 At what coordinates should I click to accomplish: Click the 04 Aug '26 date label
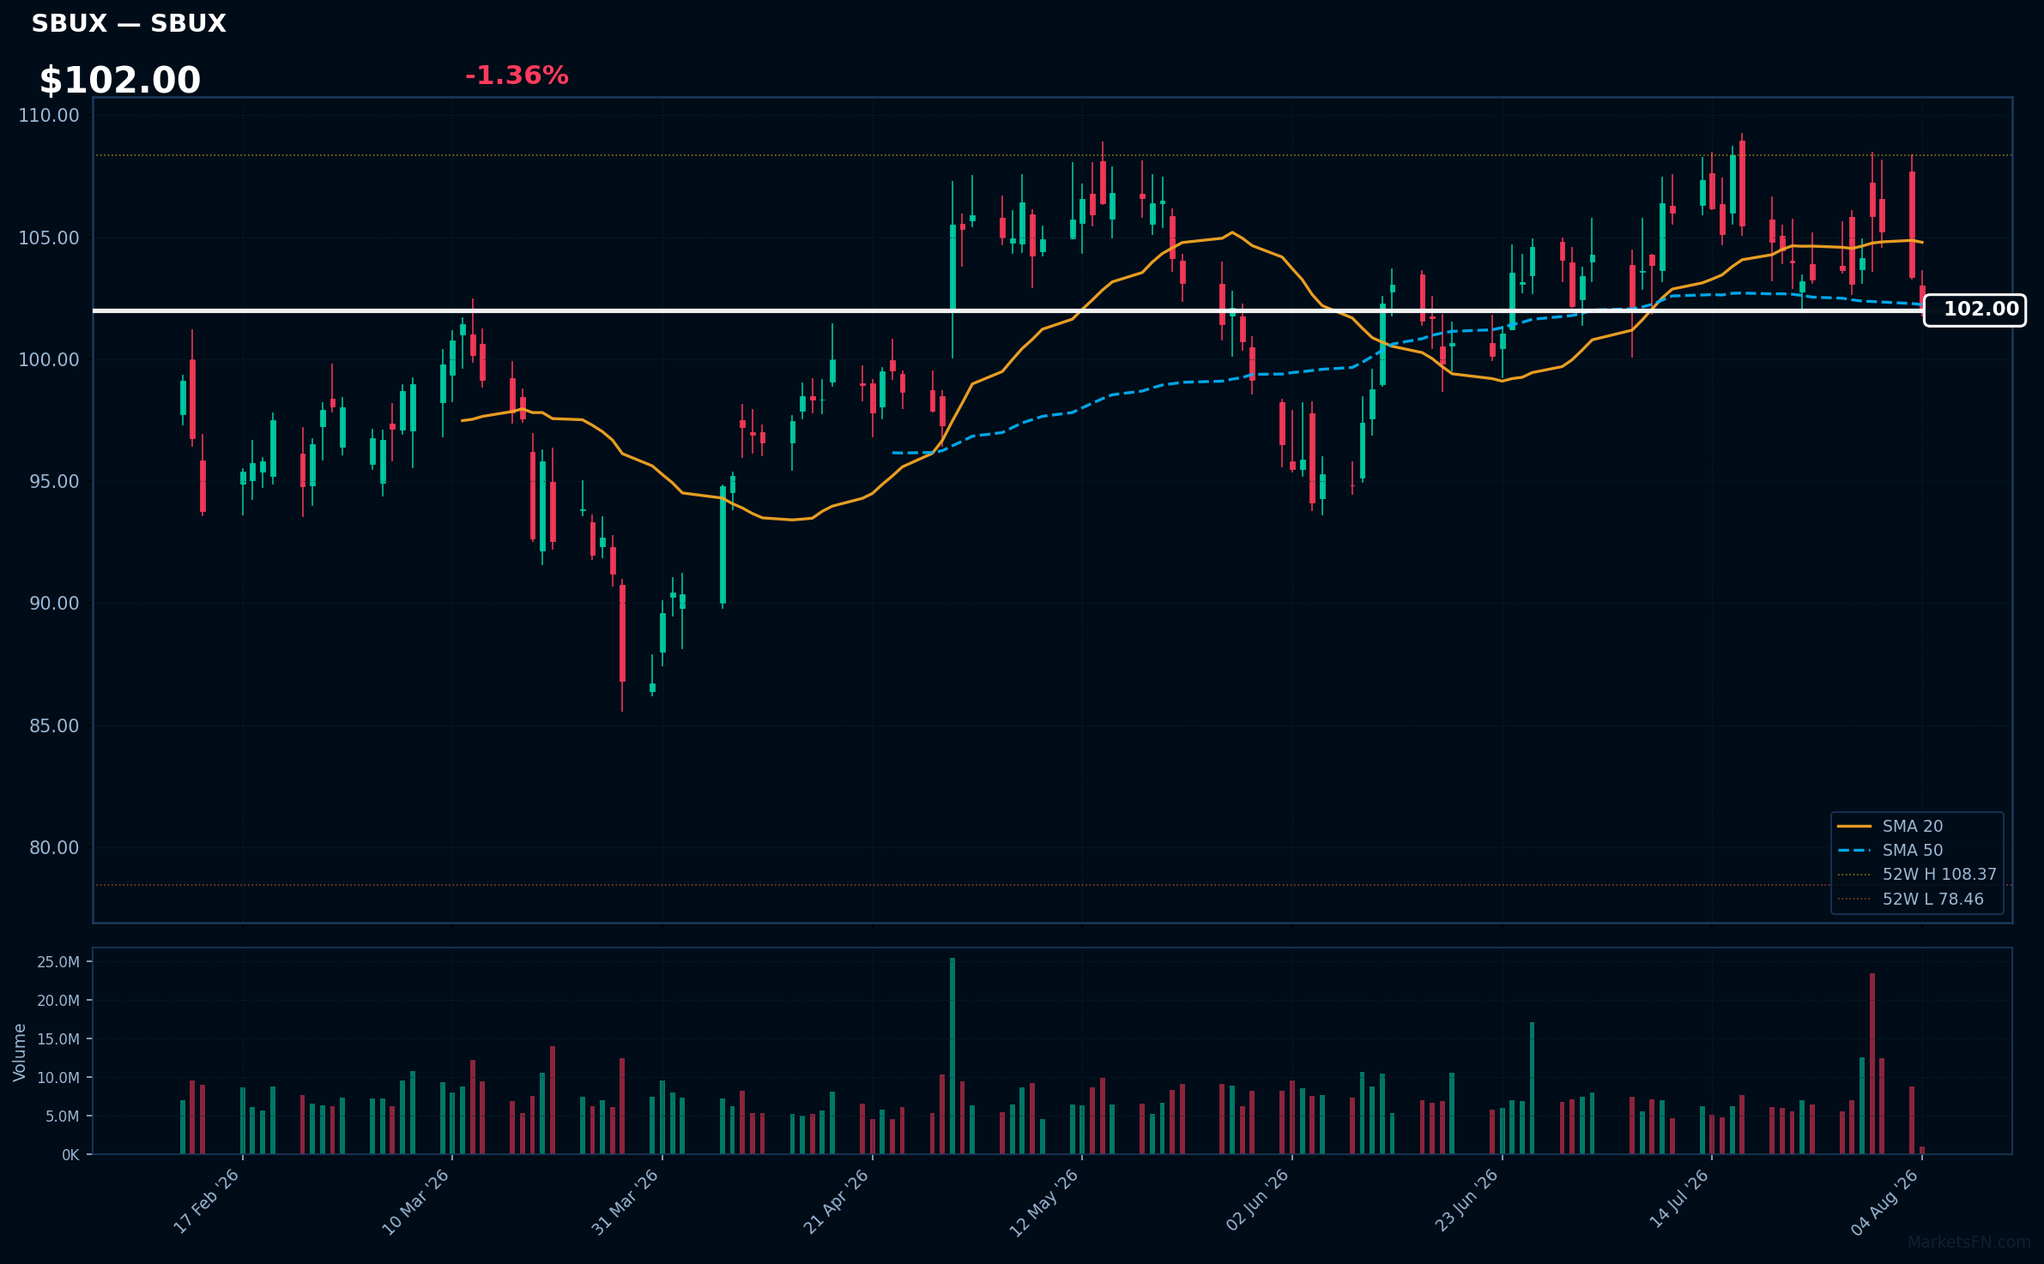pos(1885,1202)
